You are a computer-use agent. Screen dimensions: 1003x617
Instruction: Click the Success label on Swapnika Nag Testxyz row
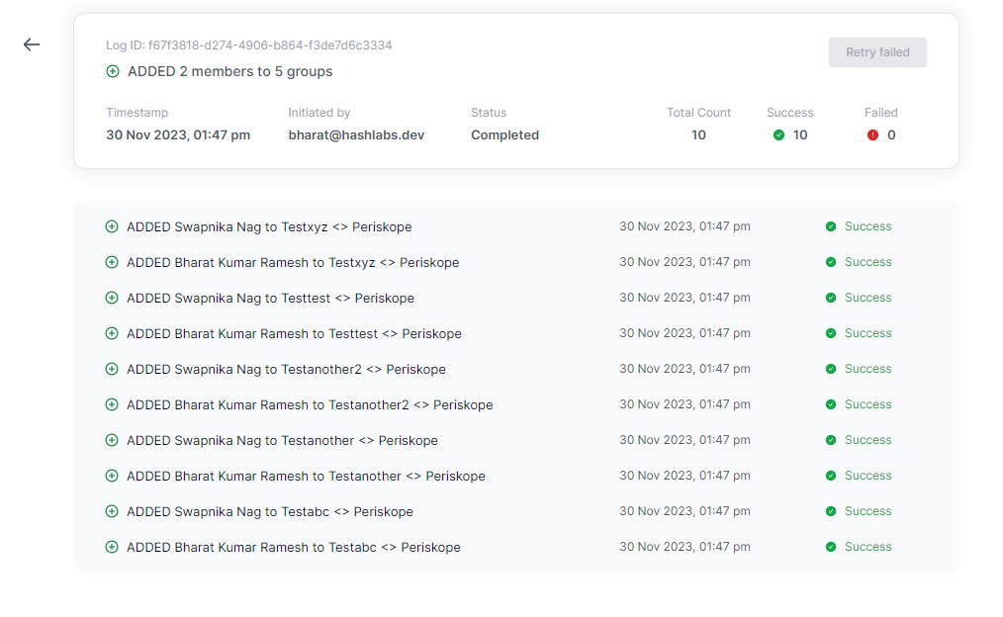[x=868, y=226]
